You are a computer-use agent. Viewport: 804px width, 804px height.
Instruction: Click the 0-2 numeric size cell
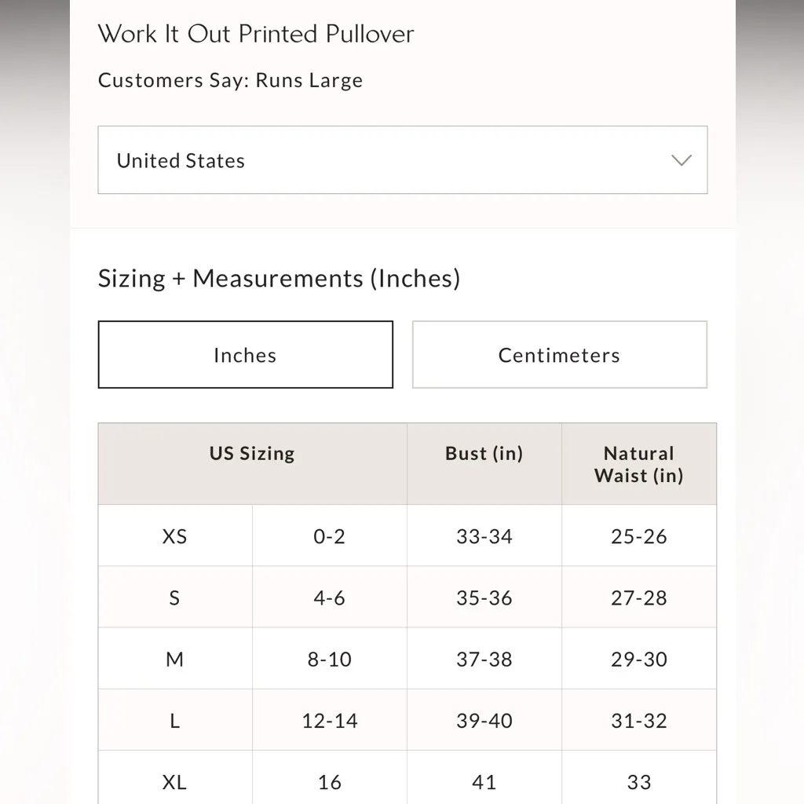pos(329,536)
